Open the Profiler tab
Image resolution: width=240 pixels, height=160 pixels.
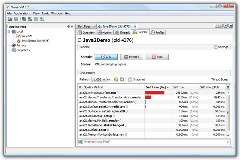(158, 32)
